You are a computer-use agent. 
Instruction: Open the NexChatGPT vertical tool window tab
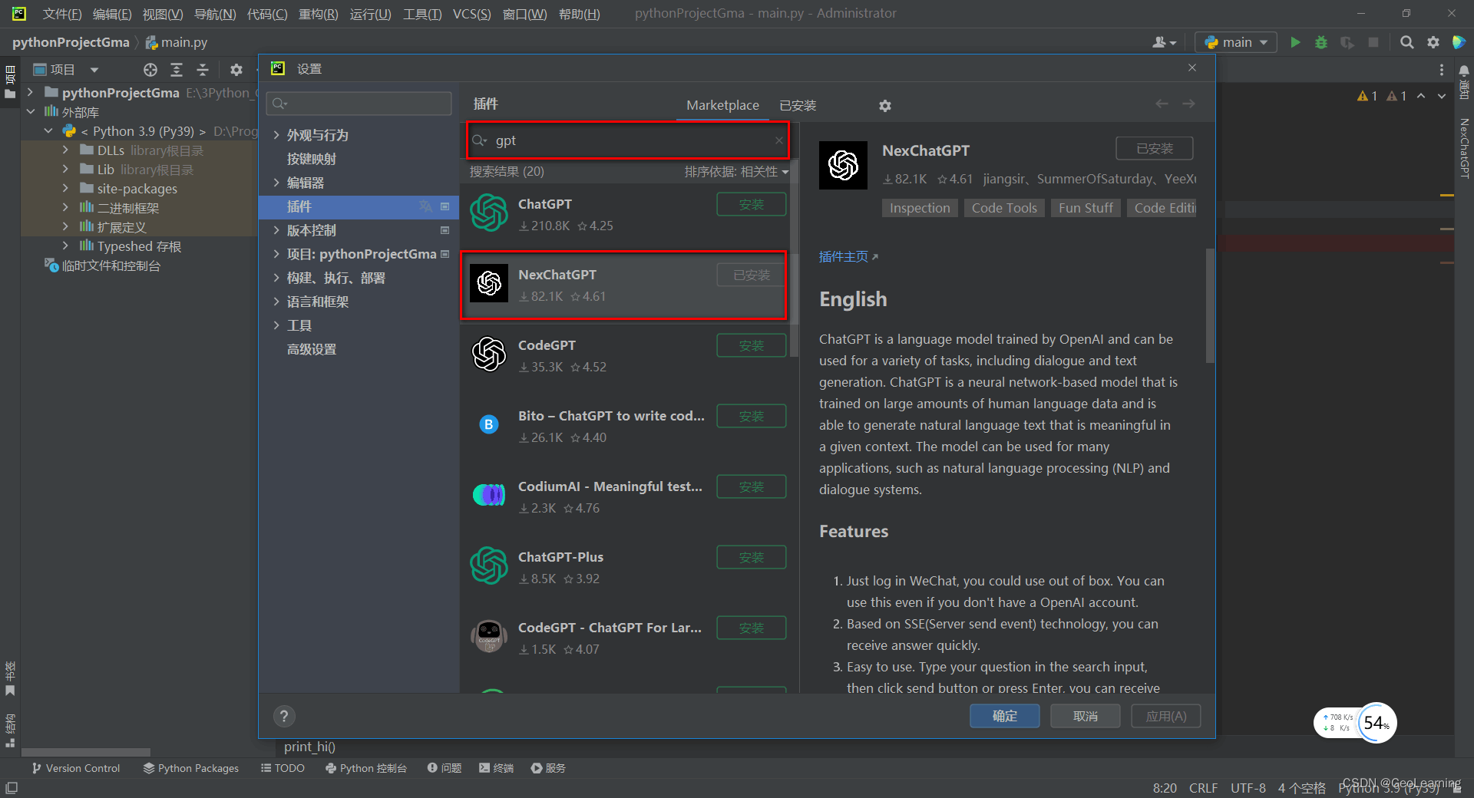tap(1464, 148)
